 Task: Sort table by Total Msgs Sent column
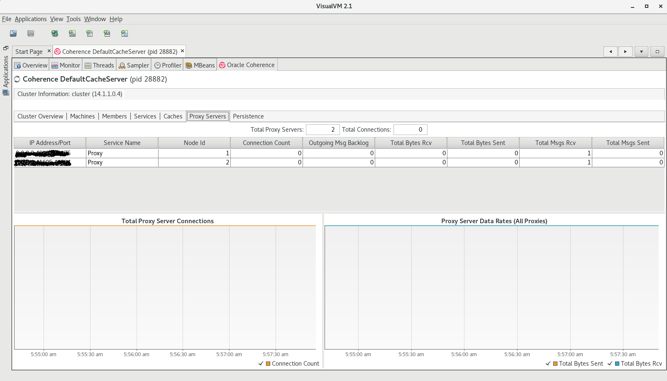(628, 143)
